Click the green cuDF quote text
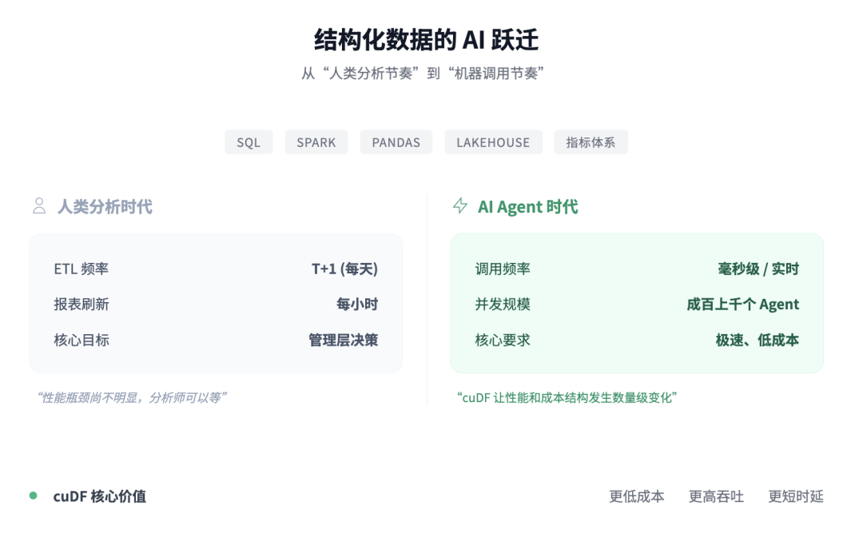The width and height of the screenshot is (863, 538). [x=567, y=397]
